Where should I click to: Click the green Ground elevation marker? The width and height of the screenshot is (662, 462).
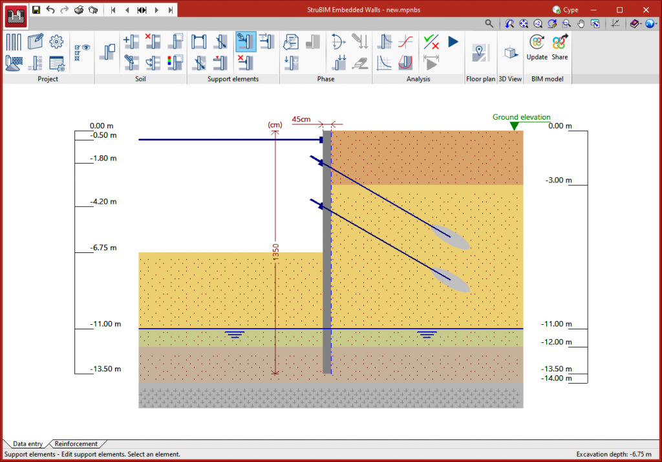point(514,126)
